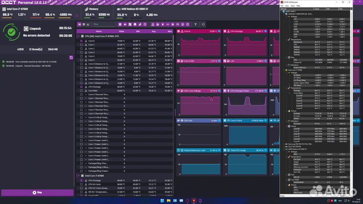Image resolution: width=363 pixels, height=204 pixels.
Task: Collapse the lower Intel Core i7-8700K sensor group
Action: click(79, 176)
